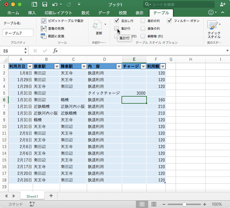This screenshot has width=230, height=208.
Task: Undo the last action
Action: pyautogui.click(x=55, y=5)
